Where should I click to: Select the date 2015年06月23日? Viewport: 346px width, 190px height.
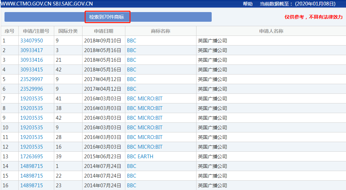tap(103, 157)
